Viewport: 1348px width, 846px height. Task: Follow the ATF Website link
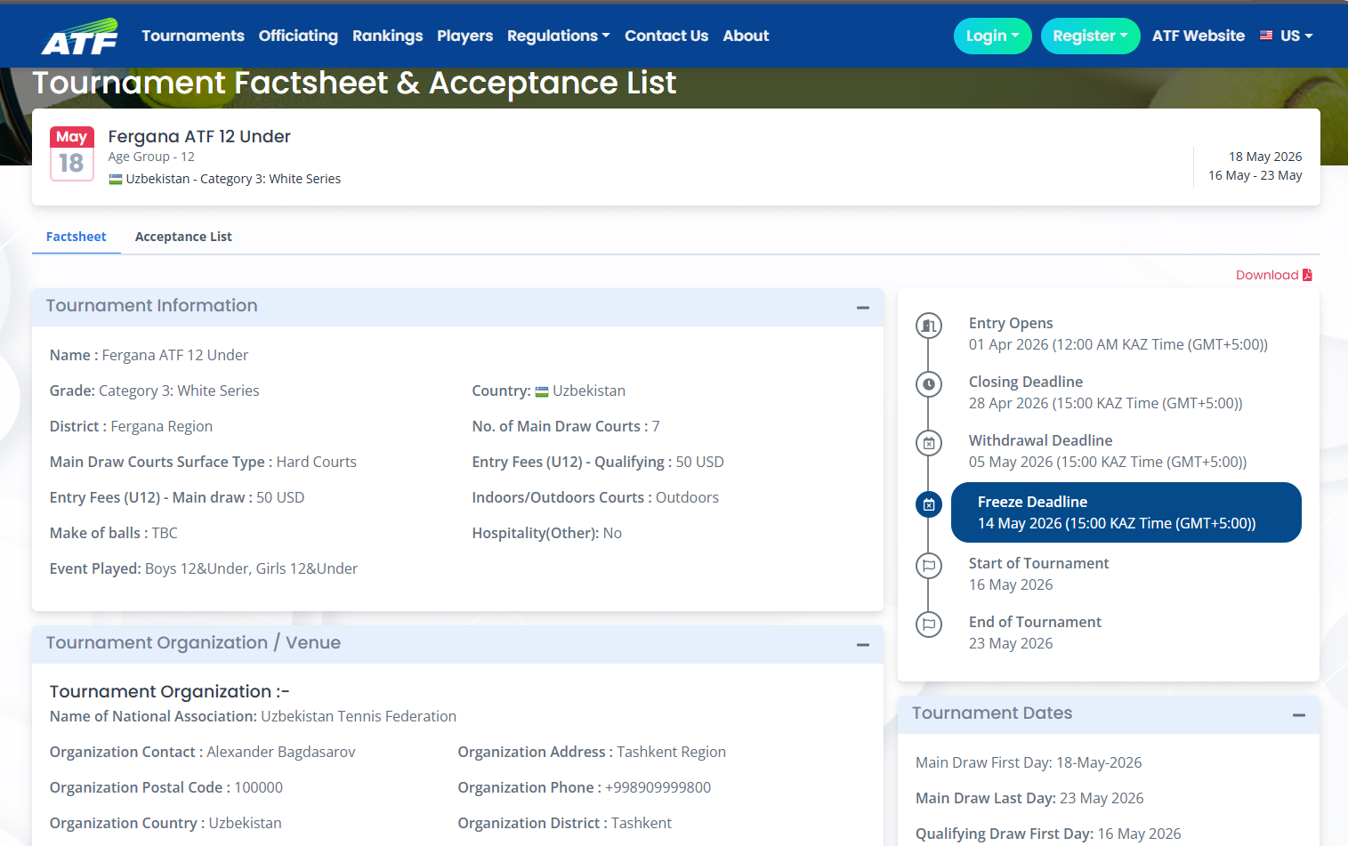click(x=1199, y=36)
